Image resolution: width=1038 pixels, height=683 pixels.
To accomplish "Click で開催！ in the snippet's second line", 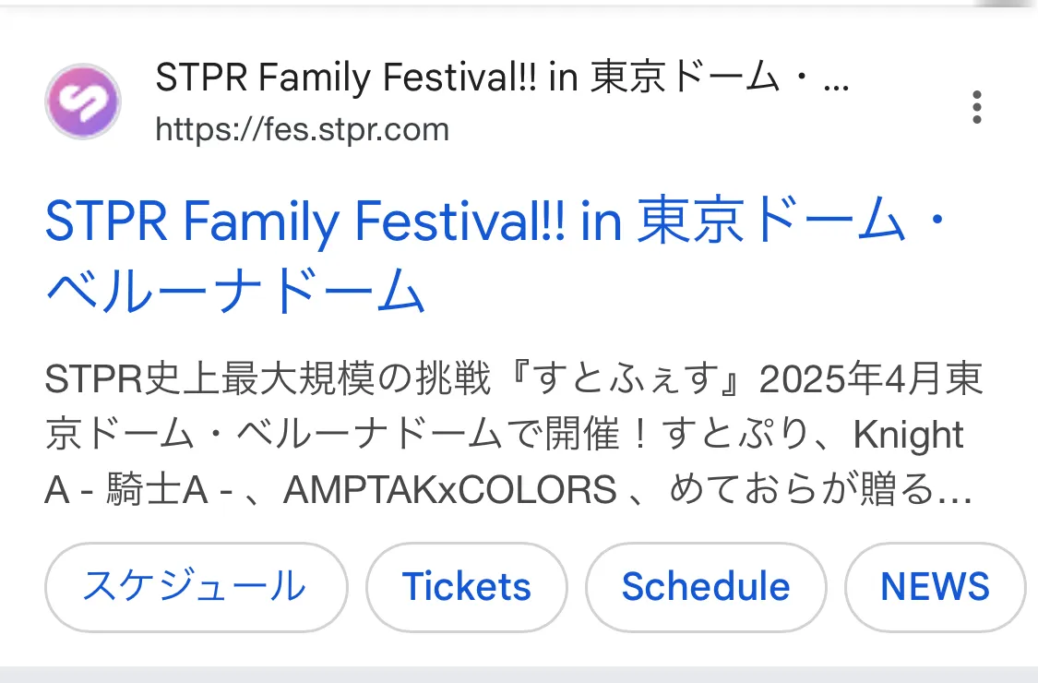I will [x=578, y=436].
